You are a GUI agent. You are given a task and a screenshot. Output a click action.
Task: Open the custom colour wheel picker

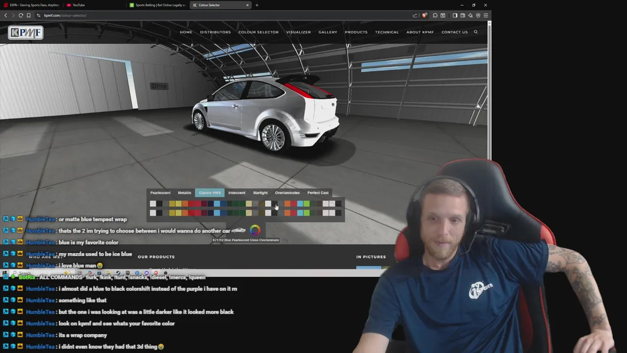click(255, 230)
